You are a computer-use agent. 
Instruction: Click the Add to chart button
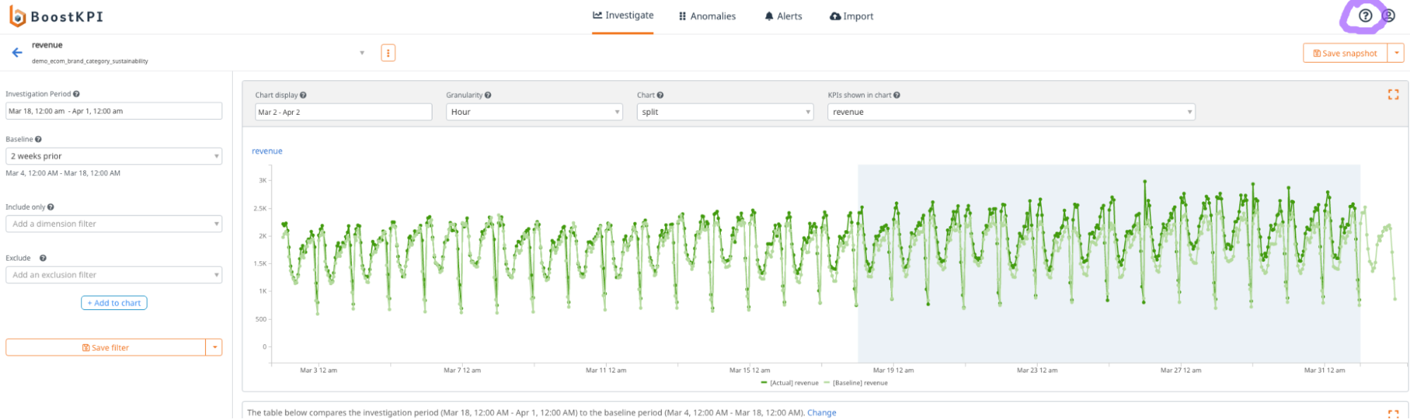click(x=114, y=303)
